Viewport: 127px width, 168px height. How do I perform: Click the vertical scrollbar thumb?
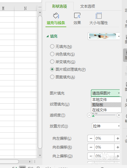40,82
